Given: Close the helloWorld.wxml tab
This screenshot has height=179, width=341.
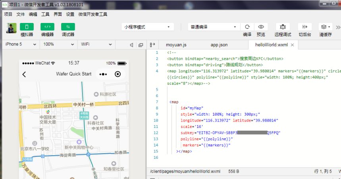Looking at the screenshot, I should coord(293,45).
